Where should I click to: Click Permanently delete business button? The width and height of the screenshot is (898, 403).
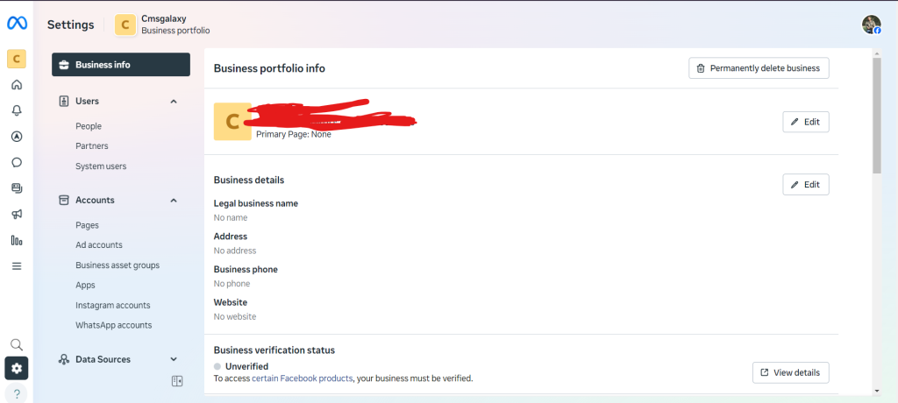pyautogui.click(x=759, y=68)
